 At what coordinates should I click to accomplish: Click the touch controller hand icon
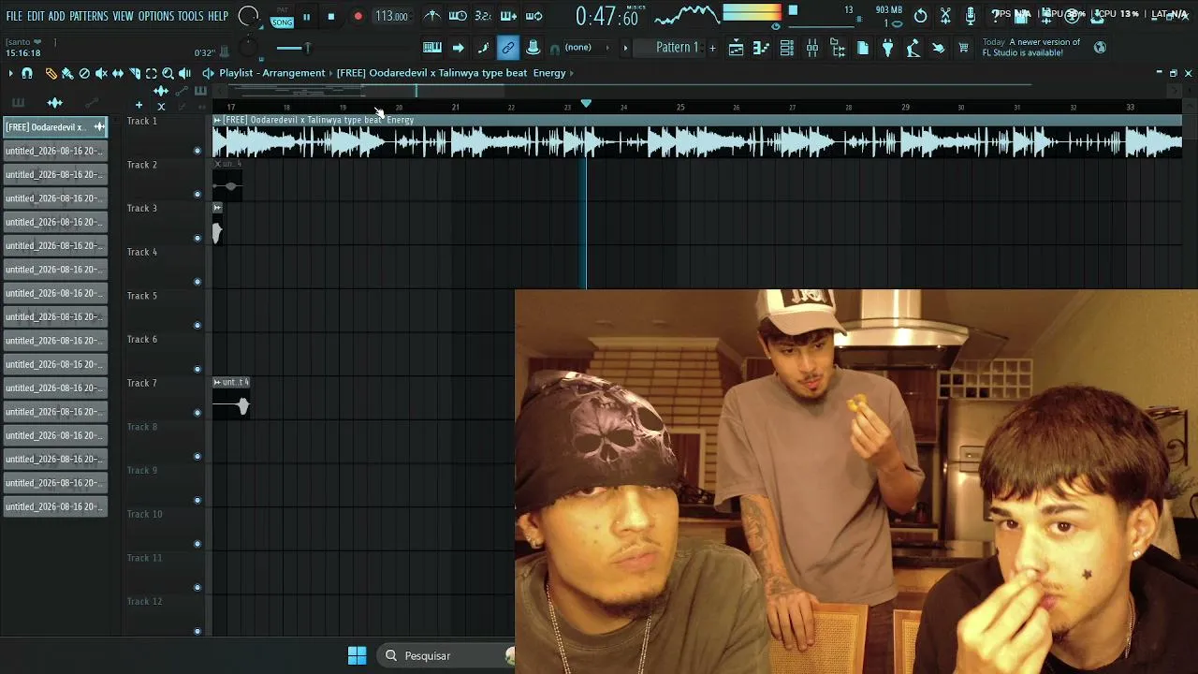[939, 48]
